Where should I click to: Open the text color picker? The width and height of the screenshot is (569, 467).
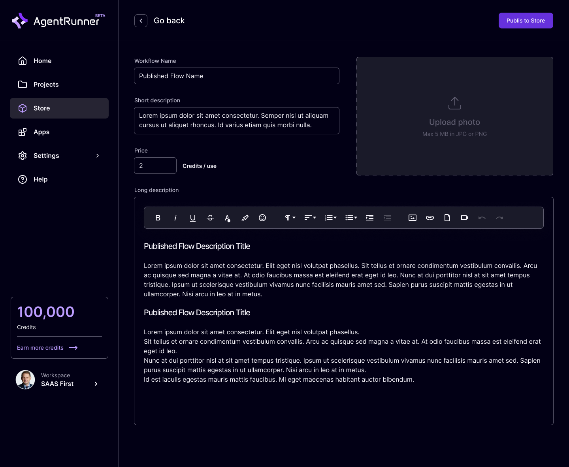point(227,218)
